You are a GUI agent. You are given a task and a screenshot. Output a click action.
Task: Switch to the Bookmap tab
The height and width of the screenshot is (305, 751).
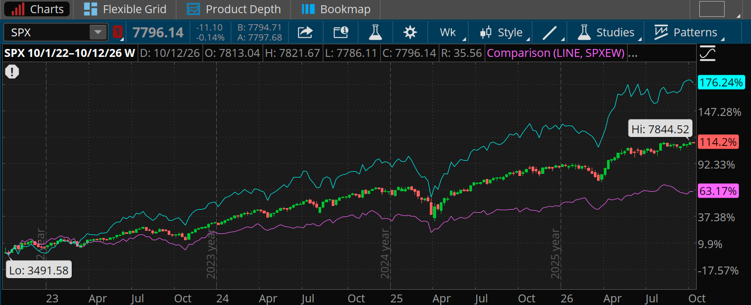[x=336, y=9]
